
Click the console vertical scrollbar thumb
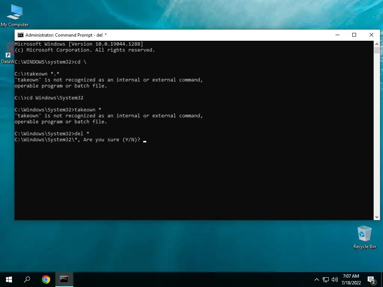point(377,50)
